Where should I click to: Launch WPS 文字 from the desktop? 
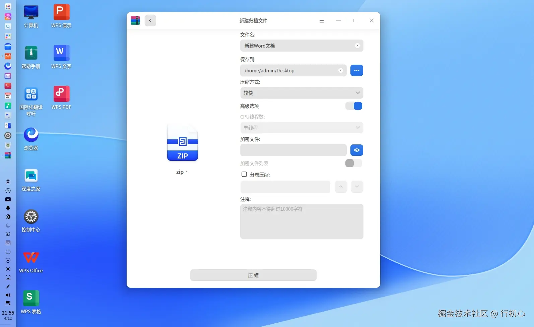coord(61,57)
